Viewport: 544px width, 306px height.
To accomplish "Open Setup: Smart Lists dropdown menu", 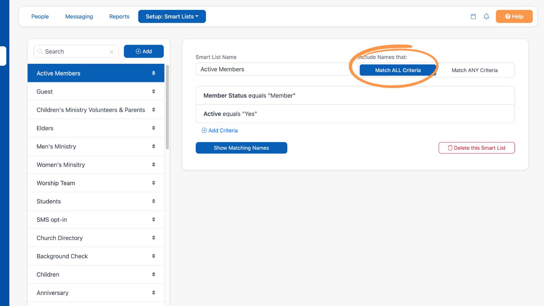I will (x=172, y=16).
